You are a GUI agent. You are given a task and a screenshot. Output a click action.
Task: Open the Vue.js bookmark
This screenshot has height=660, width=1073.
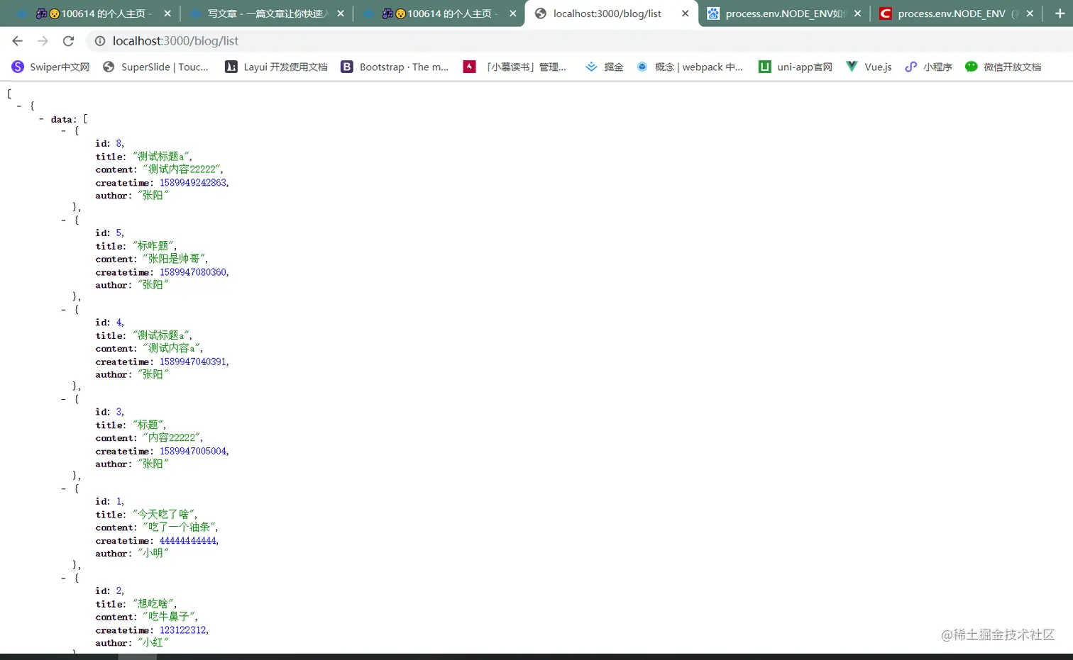click(x=869, y=67)
